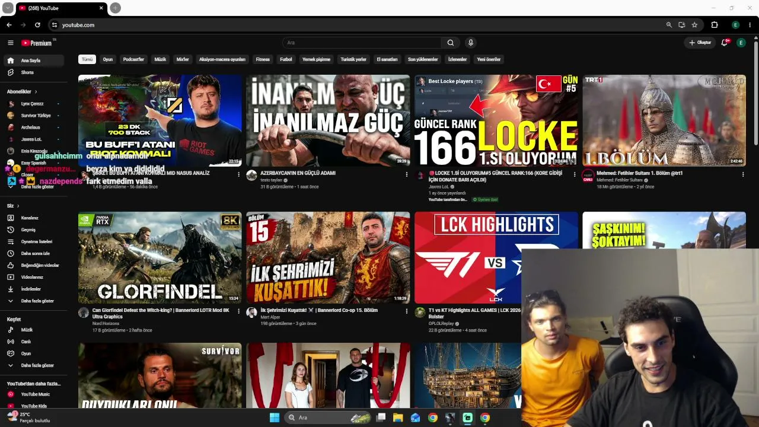The image size is (759, 427).
Task: Go to Ana Sayfa home
Action: point(34,60)
